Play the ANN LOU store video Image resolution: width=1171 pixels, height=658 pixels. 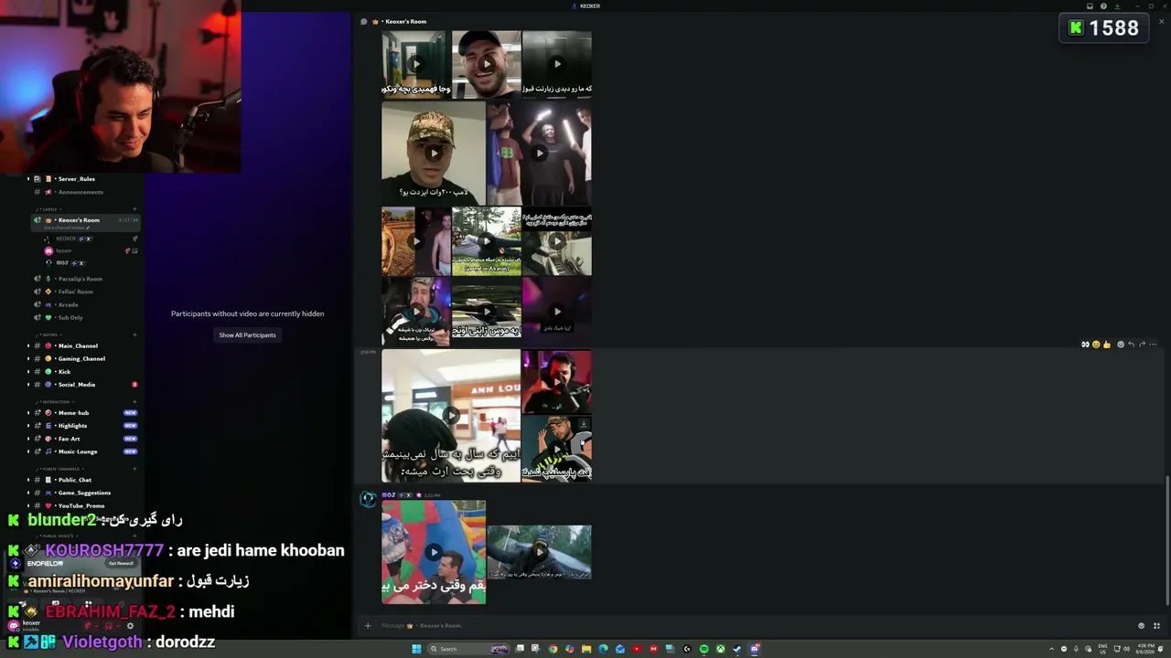click(451, 416)
